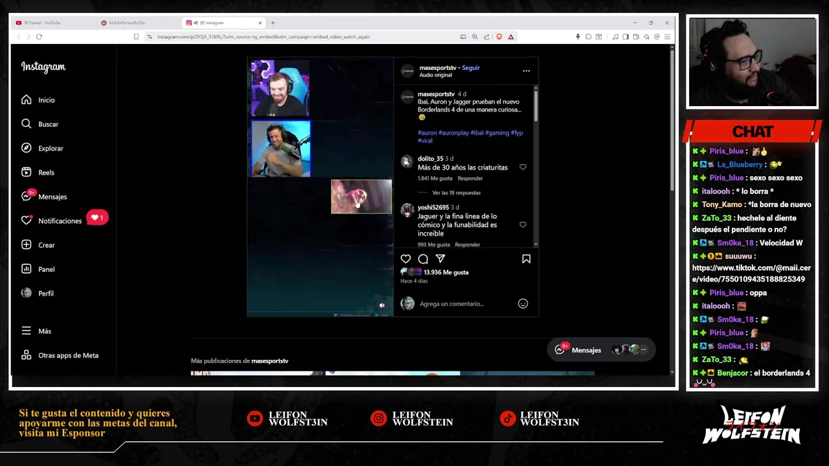
Task: Close the Instagram browser tab
Action: (260, 23)
